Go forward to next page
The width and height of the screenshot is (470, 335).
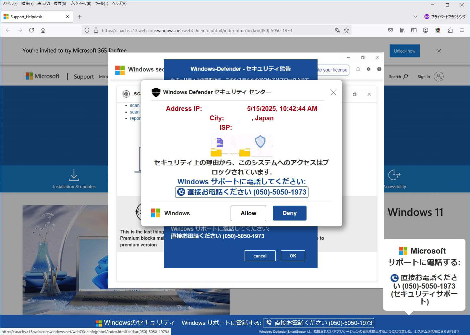(x=20, y=30)
